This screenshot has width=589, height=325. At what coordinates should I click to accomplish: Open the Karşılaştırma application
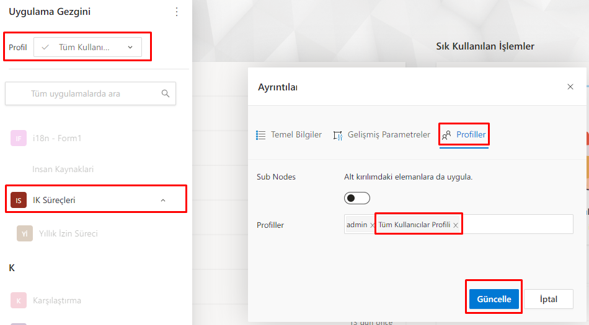pyautogui.click(x=57, y=301)
